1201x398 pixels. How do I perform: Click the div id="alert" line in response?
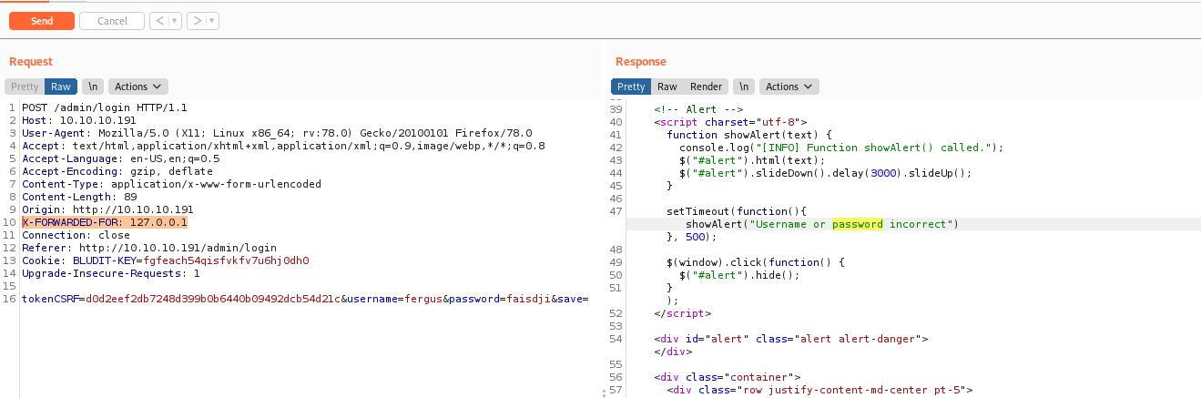tap(790, 339)
